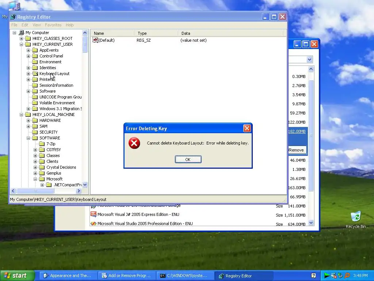This screenshot has width=374, height=281.
Task: Collapse the HKEY_CURRENT_USER node
Action: pyautogui.click(x=21, y=44)
